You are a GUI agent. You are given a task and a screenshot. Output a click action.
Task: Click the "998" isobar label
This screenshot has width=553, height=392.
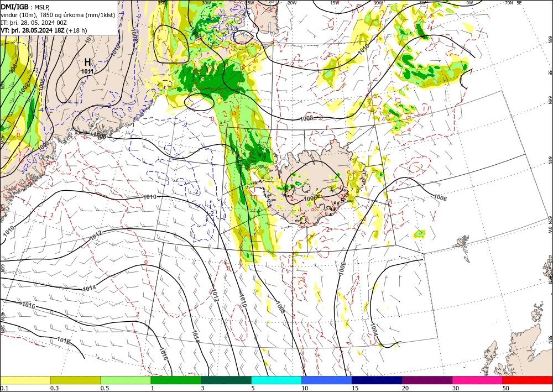12,70
